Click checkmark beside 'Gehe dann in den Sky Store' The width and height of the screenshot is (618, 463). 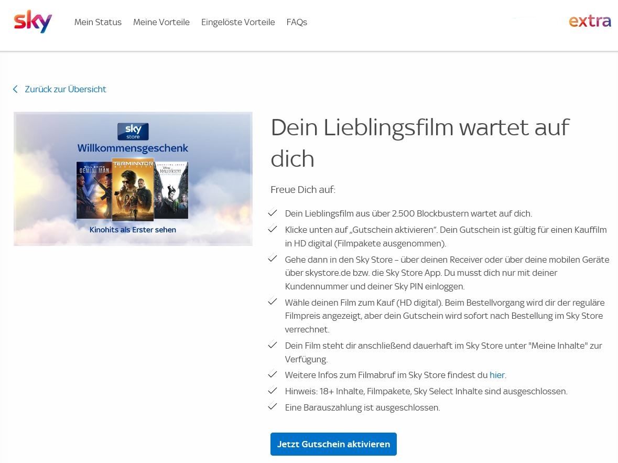click(x=273, y=259)
